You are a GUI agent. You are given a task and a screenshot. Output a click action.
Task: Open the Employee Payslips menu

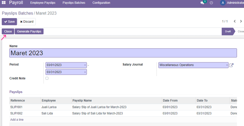pyautogui.click(x=43, y=3)
